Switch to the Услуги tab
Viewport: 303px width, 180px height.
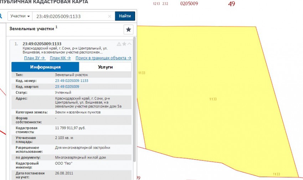105,67
